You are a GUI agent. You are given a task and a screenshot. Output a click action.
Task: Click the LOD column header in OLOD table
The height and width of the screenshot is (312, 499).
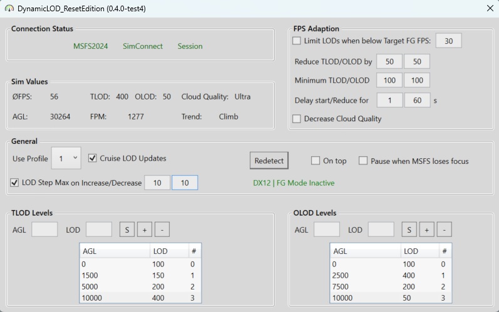(x=419, y=251)
